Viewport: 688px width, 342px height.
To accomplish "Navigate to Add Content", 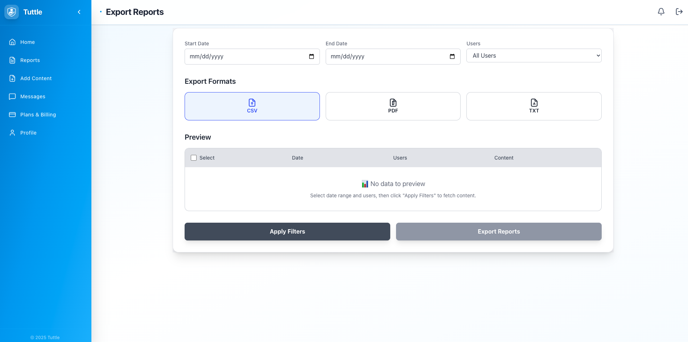I will tap(36, 78).
